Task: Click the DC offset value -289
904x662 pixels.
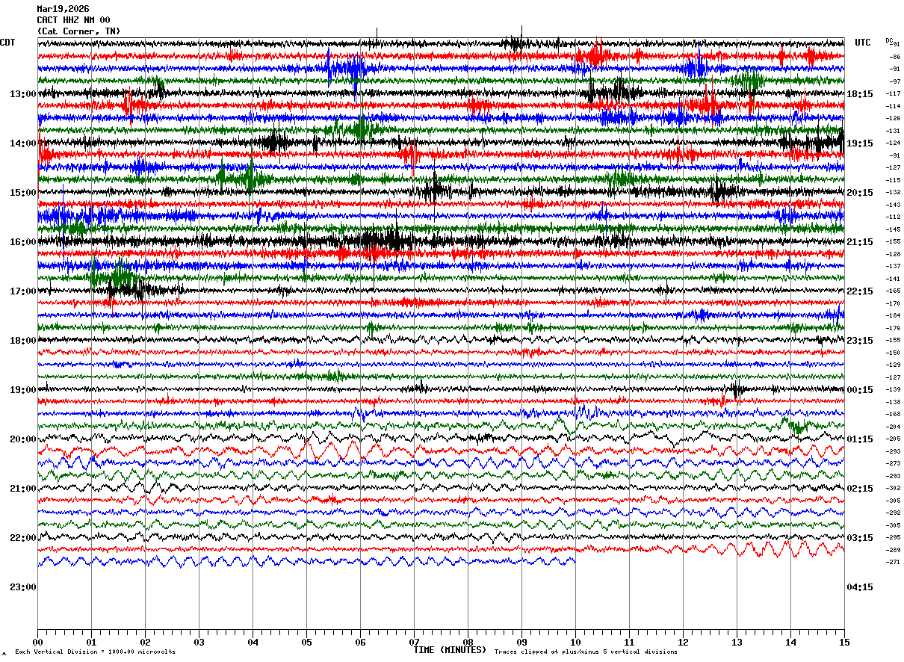Action: 894,550
